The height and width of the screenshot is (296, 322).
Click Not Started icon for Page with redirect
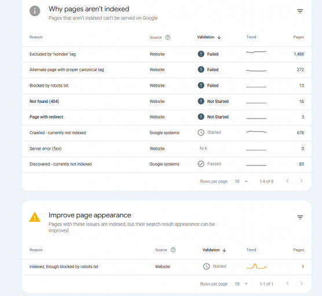pos(201,117)
